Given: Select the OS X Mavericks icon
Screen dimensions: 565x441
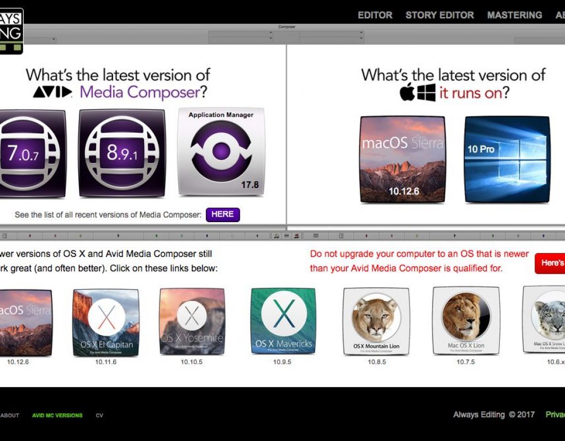Looking at the screenshot, I should [x=283, y=321].
